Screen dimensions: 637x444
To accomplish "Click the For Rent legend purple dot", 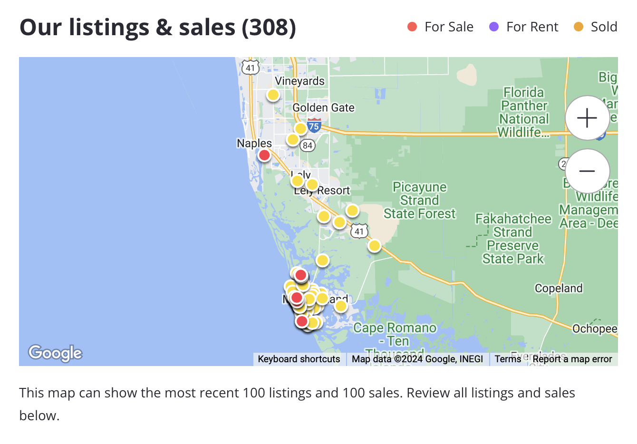I will (x=494, y=27).
